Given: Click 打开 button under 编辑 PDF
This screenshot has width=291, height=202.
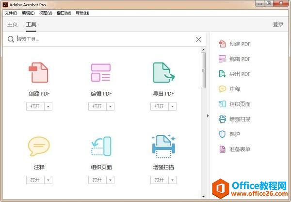Looking at the screenshot, I should (97, 106).
